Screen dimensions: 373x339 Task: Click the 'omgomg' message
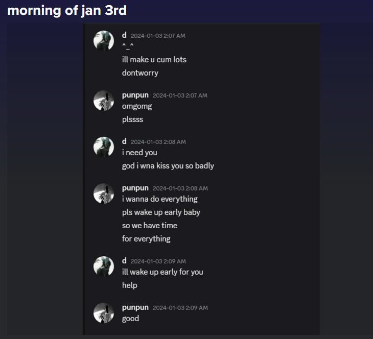click(x=137, y=106)
